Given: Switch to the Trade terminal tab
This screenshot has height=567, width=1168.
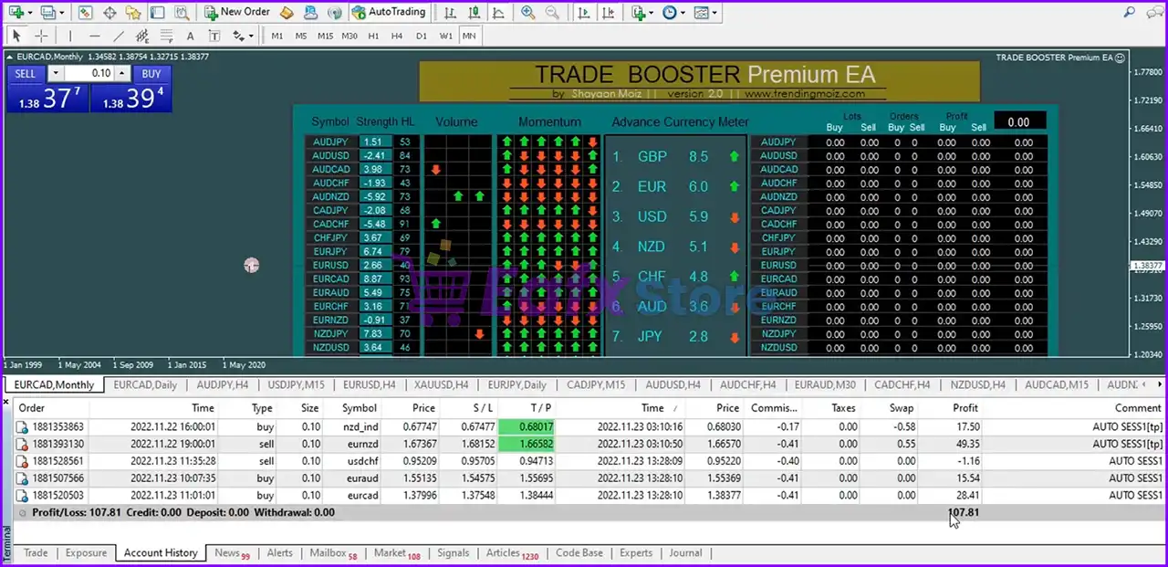Looking at the screenshot, I should (36, 553).
